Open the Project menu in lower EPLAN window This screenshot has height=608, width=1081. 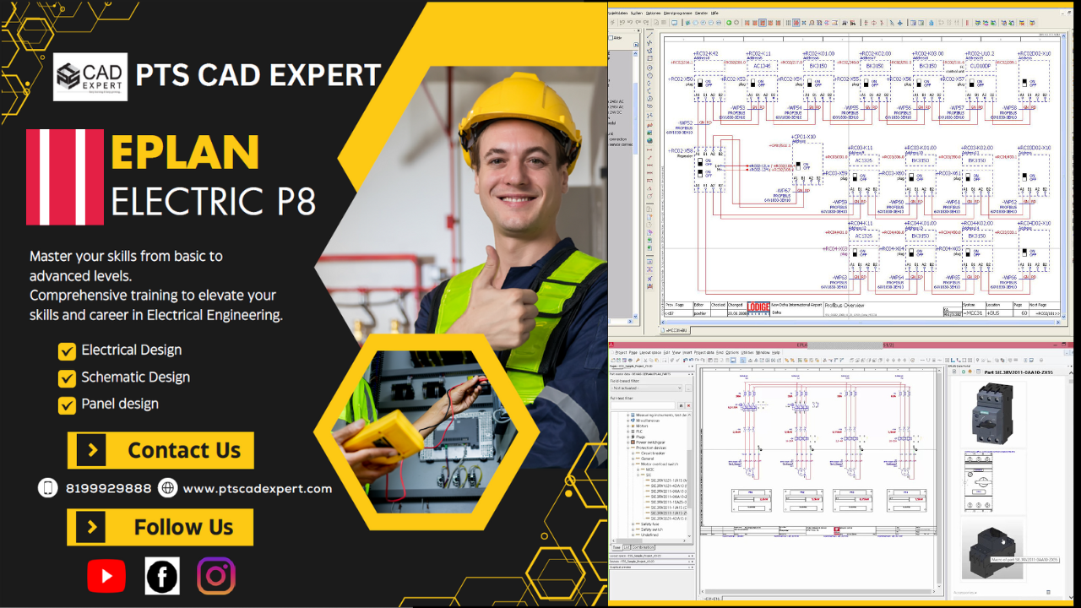tap(621, 352)
